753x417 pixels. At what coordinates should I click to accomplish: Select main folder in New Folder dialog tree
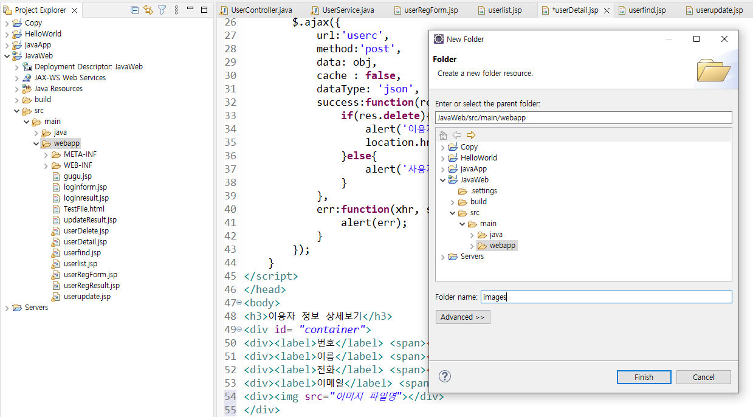pos(488,224)
